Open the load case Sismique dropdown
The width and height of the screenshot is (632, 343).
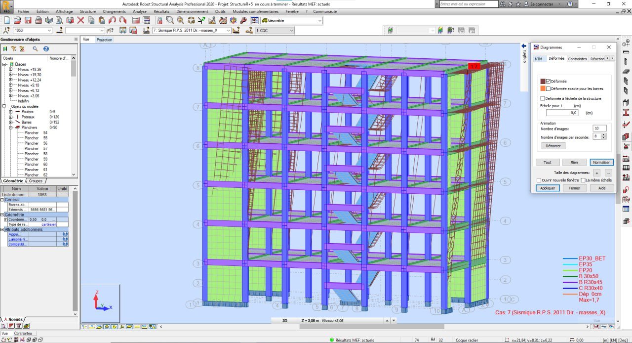pyautogui.click(x=228, y=31)
